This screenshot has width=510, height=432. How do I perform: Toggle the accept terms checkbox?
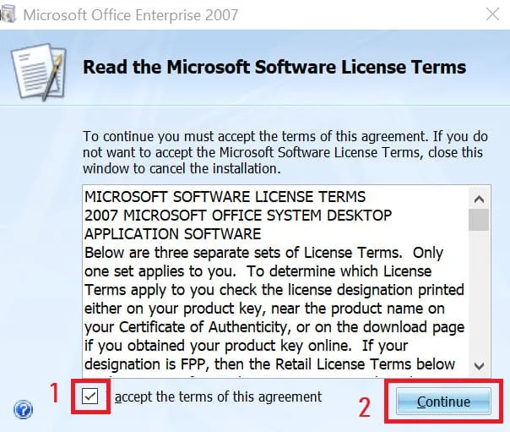(90, 396)
